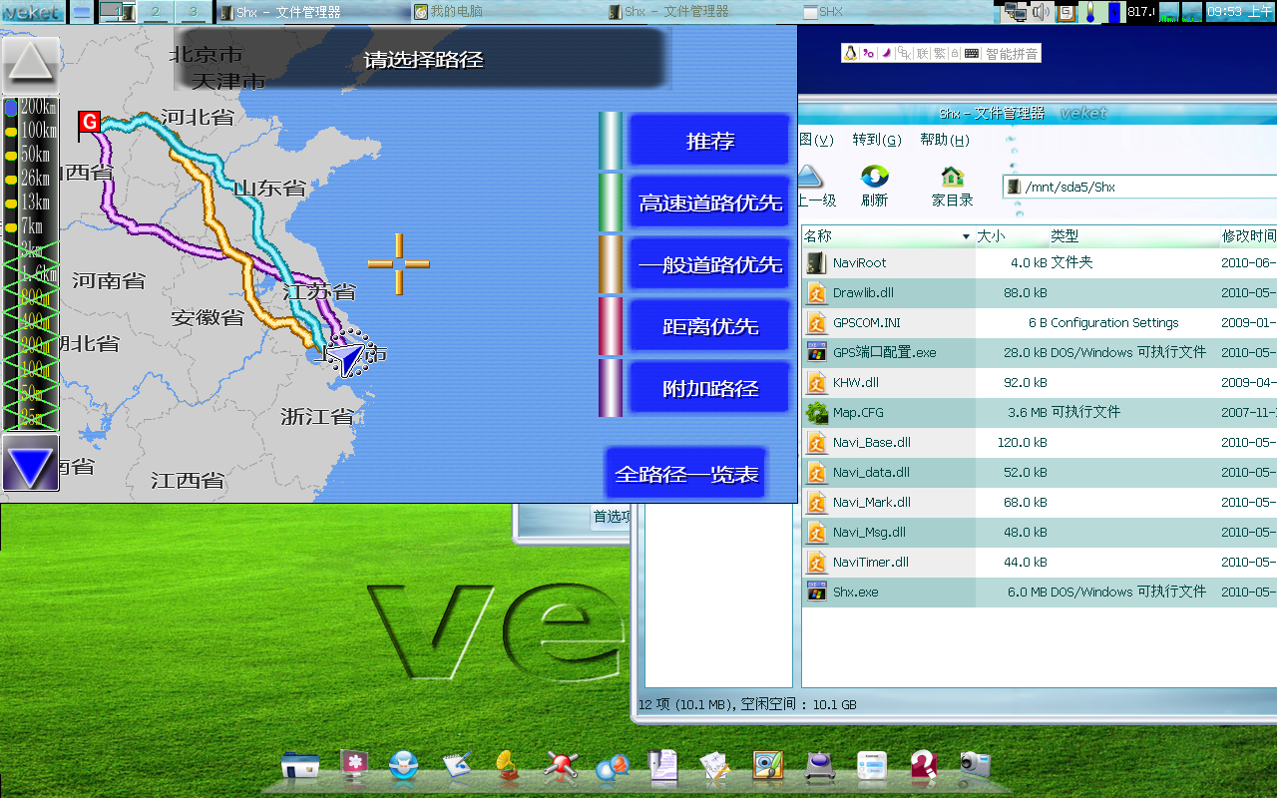Click the penguin icon on IME bar
This screenshot has height=798, width=1277.
tap(850, 54)
